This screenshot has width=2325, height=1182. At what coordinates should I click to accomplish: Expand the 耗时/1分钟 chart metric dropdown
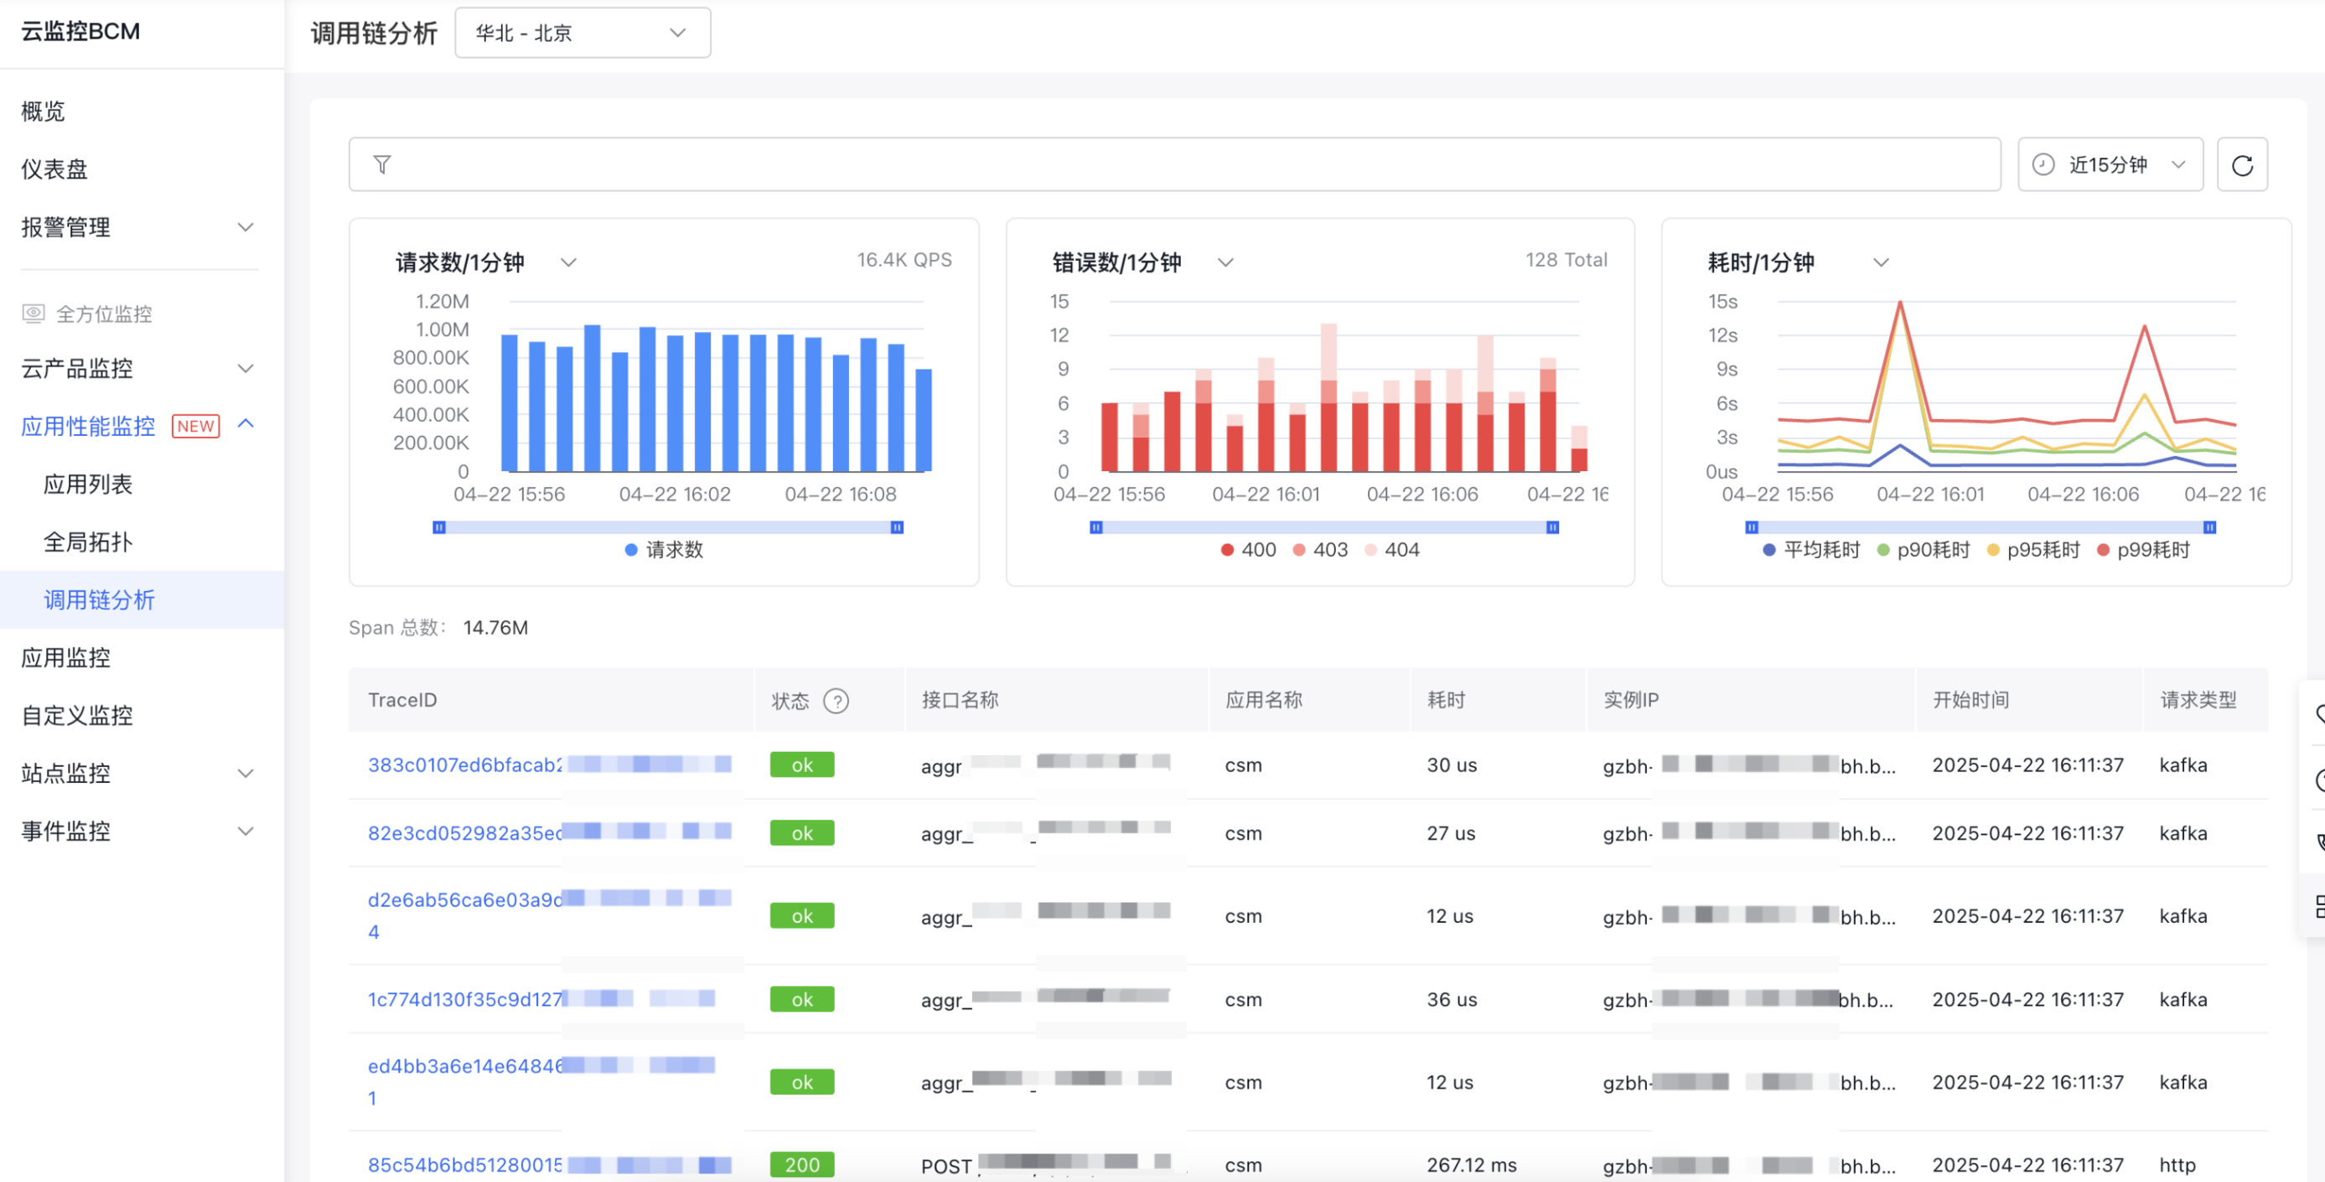(x=1881, y=262)
